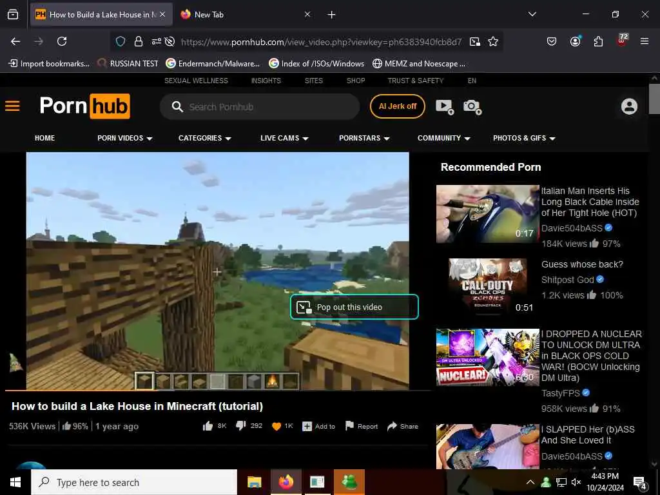Expand the LIVE CAMS dropdown
The height and width of the screenshot is (495, 660).
tap(284, 138)
